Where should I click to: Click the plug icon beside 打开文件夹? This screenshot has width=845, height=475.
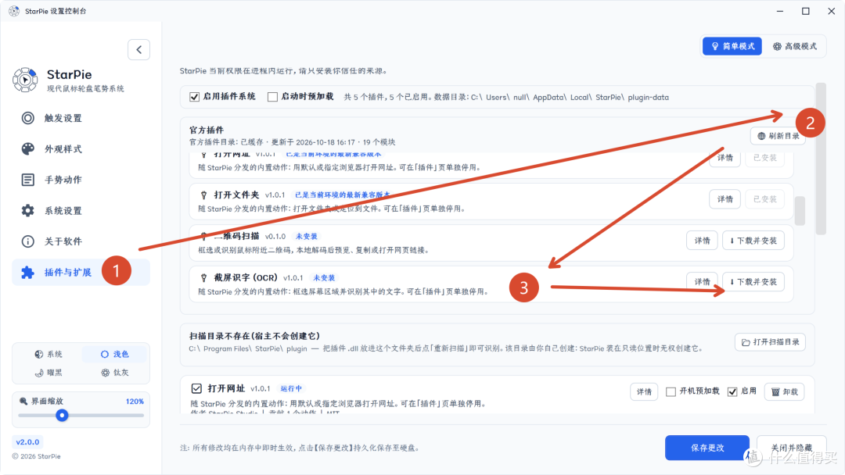coord(203,195)
